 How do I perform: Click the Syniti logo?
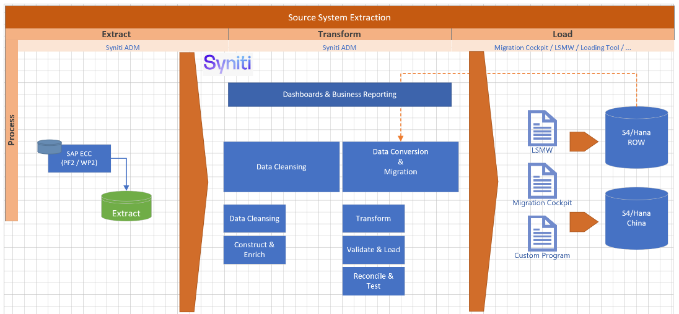click(227, 64)
